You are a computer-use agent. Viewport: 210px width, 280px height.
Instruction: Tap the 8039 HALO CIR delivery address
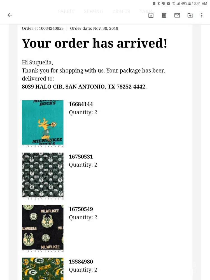[x=84, y=87]
